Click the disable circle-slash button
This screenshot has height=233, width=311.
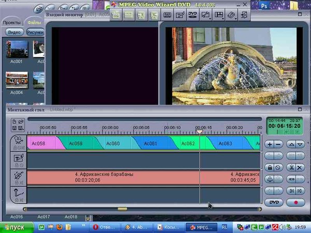tap(278, 168)
